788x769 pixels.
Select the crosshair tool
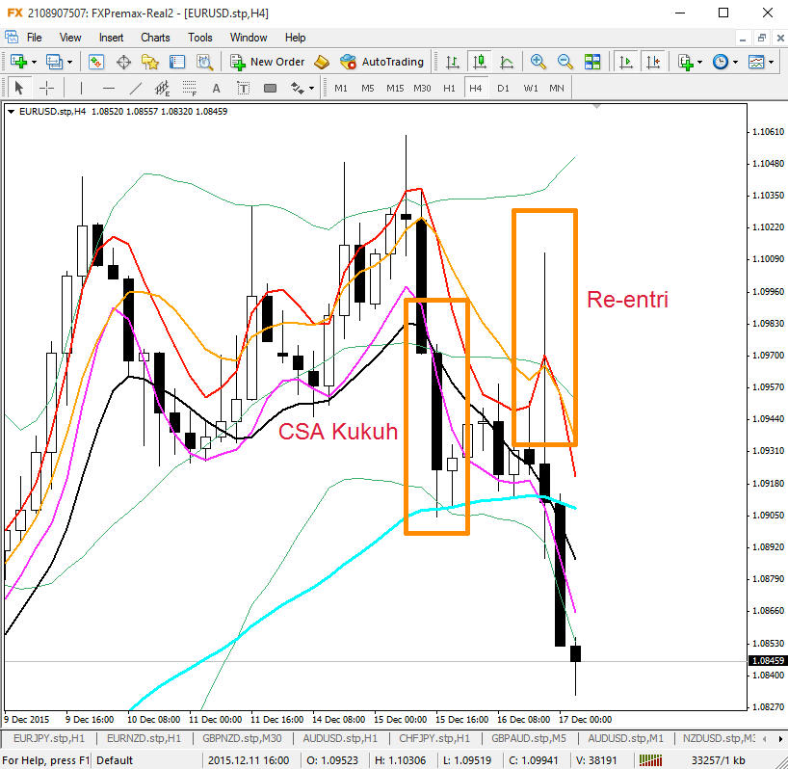[x=46, y=89]
